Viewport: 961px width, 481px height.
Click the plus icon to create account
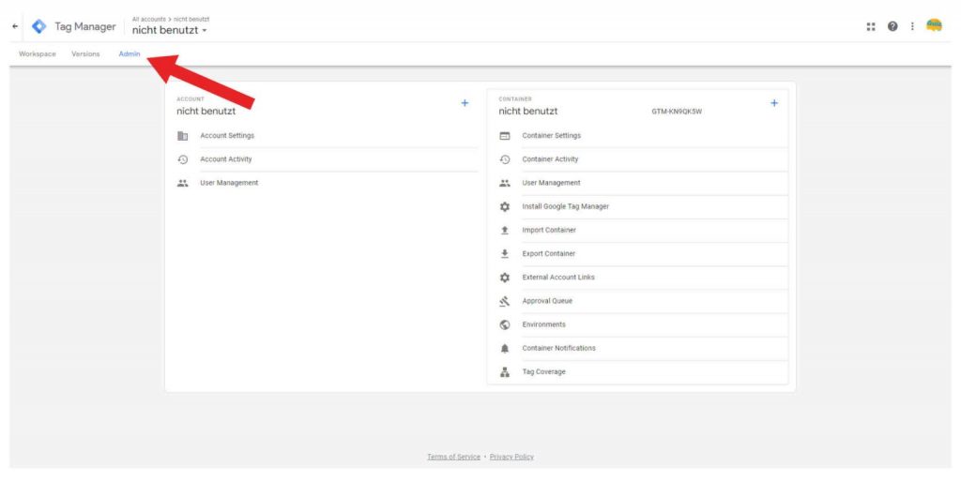[465, 103]
